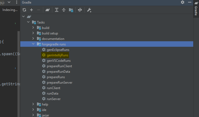Image resolution: width=199 pixels, height=117 pixels.
Task: Click the plus icon to link Gradle project
Action: coord(31,10)
